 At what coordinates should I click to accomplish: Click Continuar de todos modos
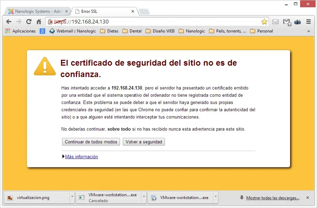click(91, 142)
